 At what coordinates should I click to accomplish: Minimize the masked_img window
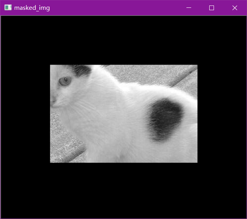tap(188, 8)
